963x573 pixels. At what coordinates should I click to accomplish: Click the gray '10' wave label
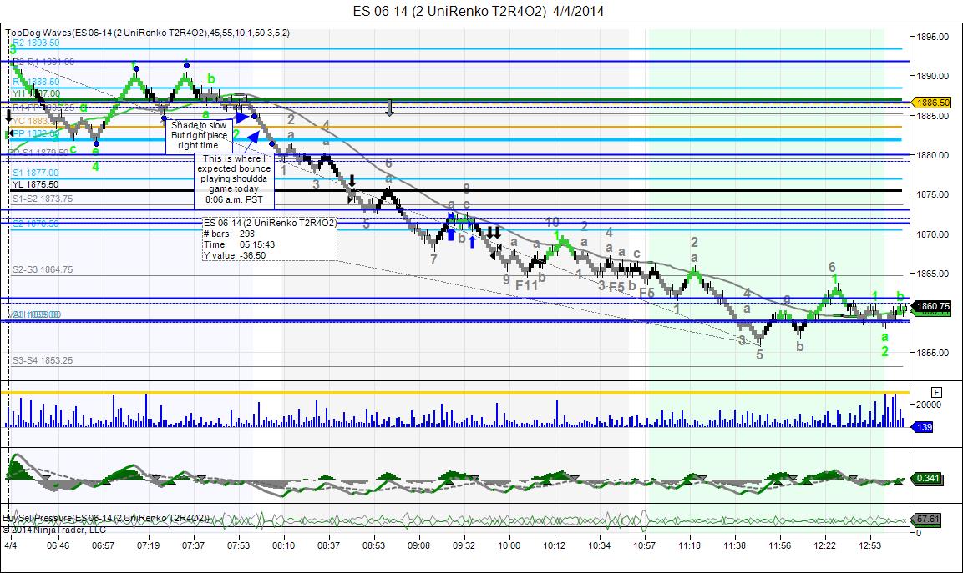(552, 222)
